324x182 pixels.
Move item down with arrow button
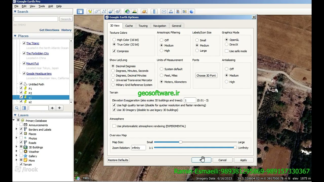pos(59,108)
